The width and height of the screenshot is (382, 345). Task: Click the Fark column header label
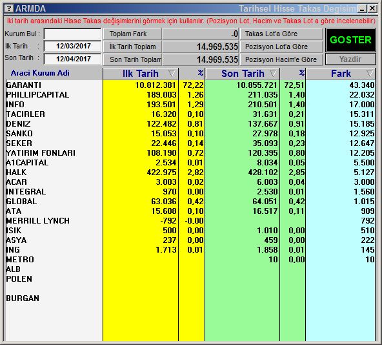click(x=341, y=74)
